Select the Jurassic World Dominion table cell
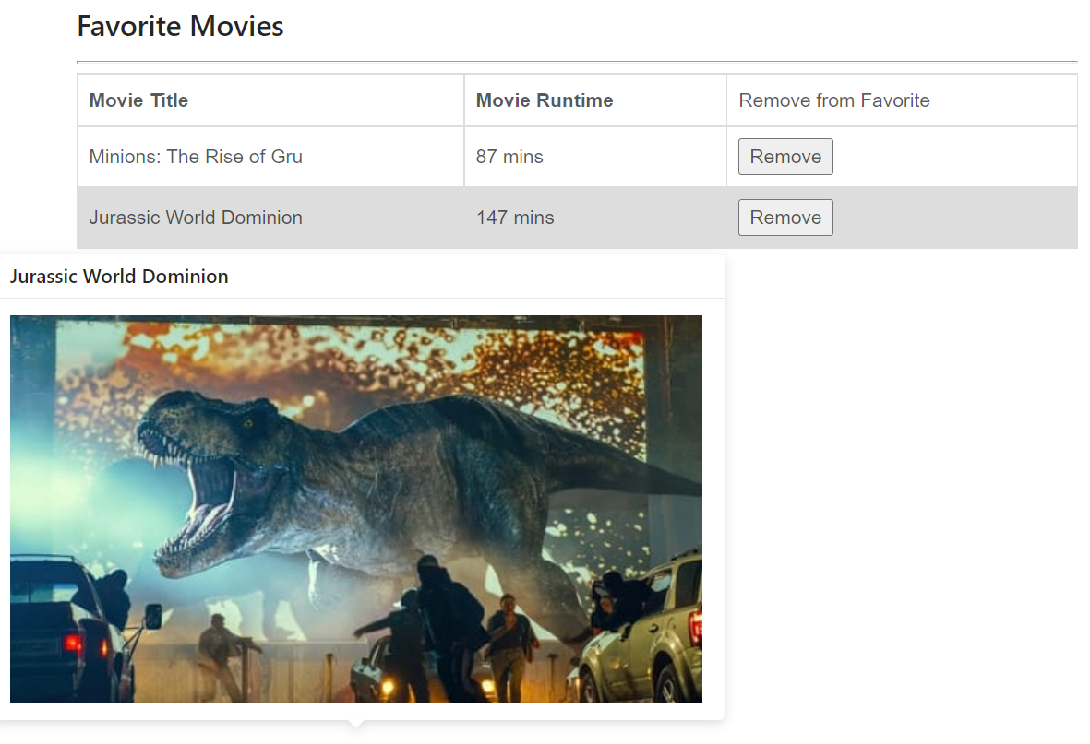Image resolution: width=1090 pixels, height=744 pixels. (x=270, y=218)
